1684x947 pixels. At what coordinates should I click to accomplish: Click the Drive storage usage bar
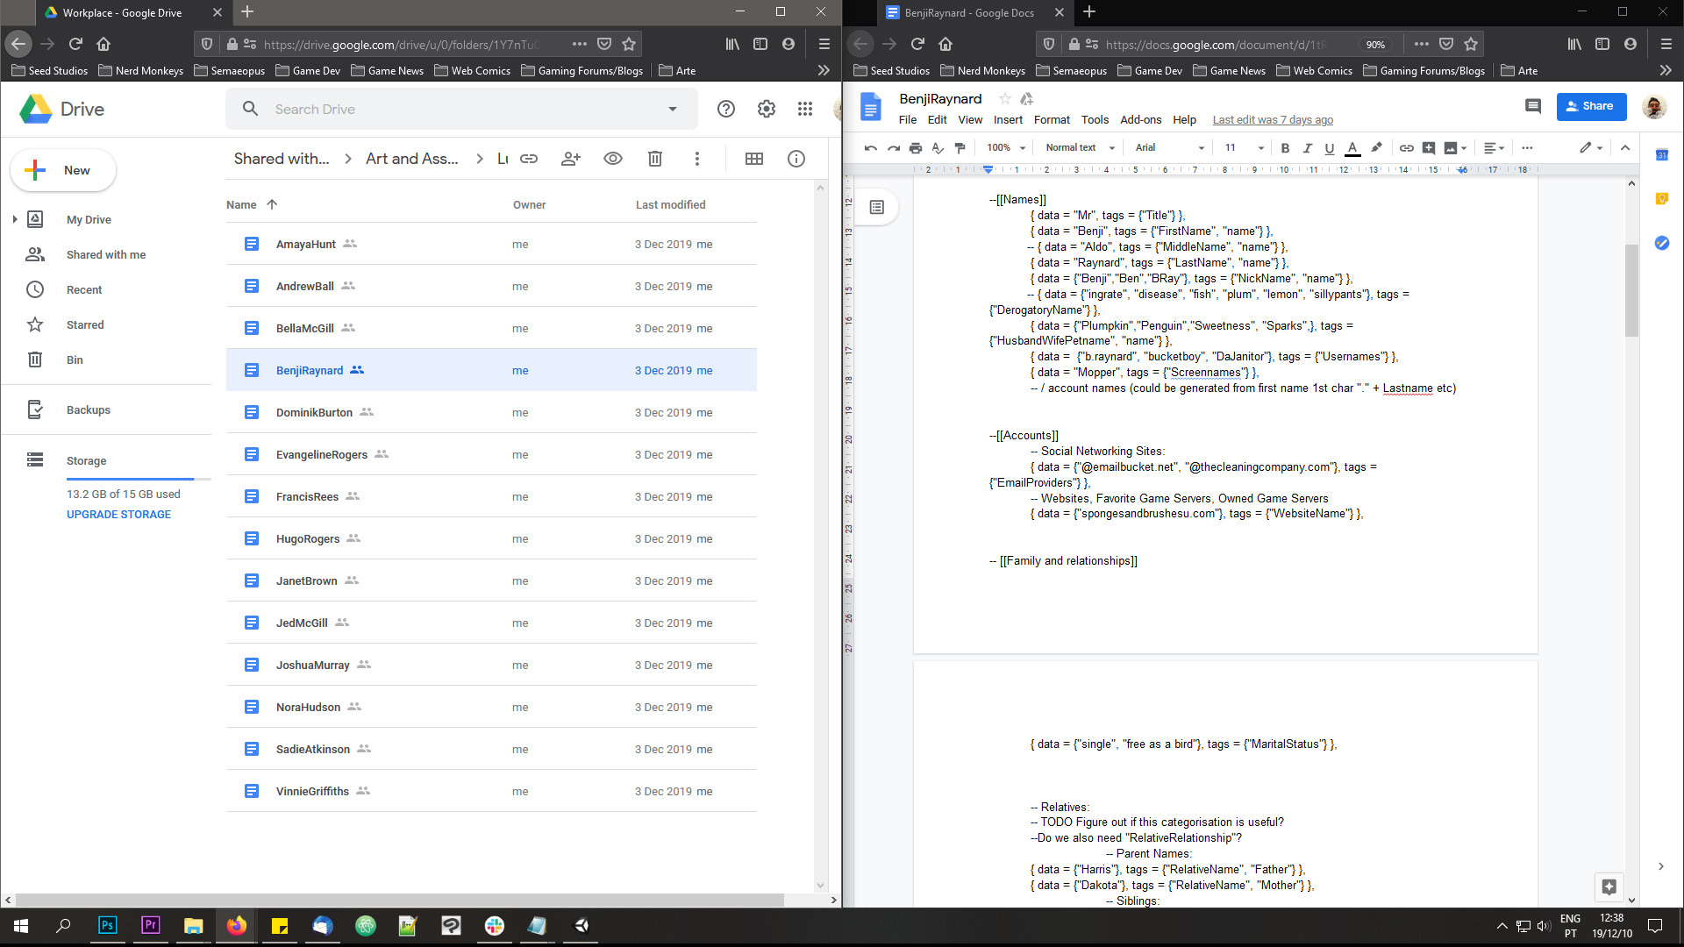tap(139, 479)
